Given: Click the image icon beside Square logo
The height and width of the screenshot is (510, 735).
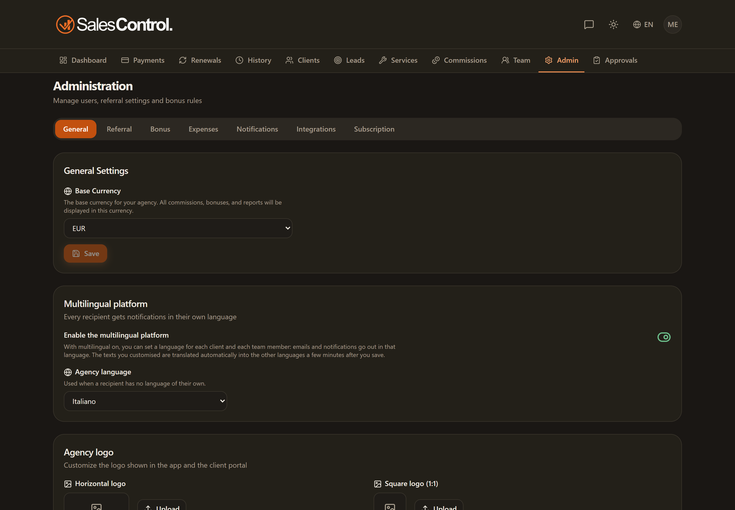Looking at the screenshot, I should click(x=377, y=484).
